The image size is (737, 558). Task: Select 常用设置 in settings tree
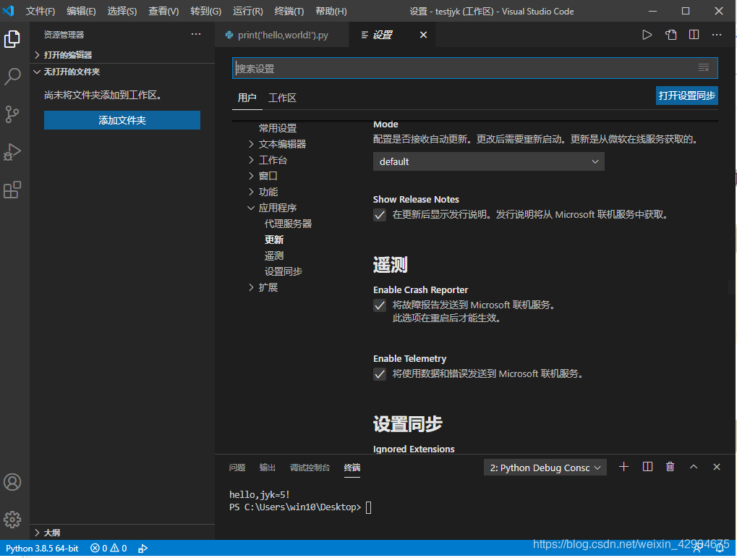point(277,128)
